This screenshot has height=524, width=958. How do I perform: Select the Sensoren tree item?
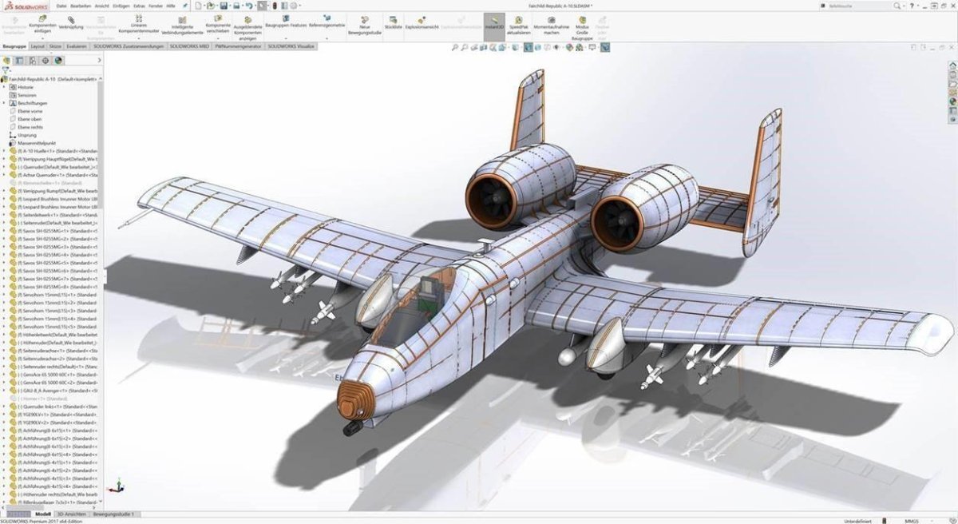tap(26, 95)
